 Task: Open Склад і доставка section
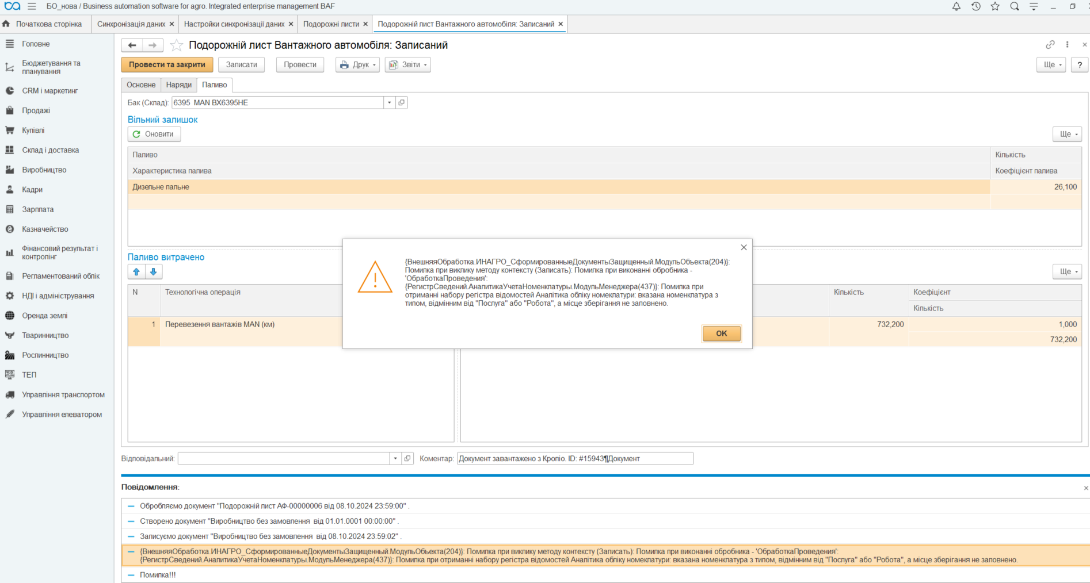[x=50, y=150]
